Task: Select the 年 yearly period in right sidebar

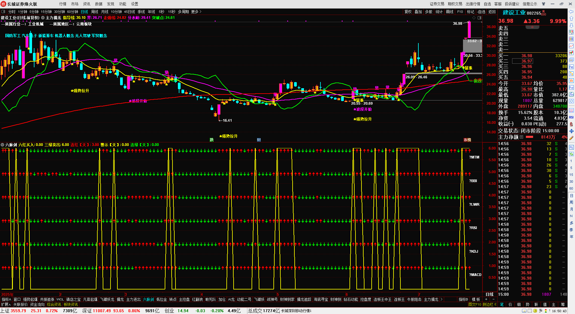Action: [571, 237]
